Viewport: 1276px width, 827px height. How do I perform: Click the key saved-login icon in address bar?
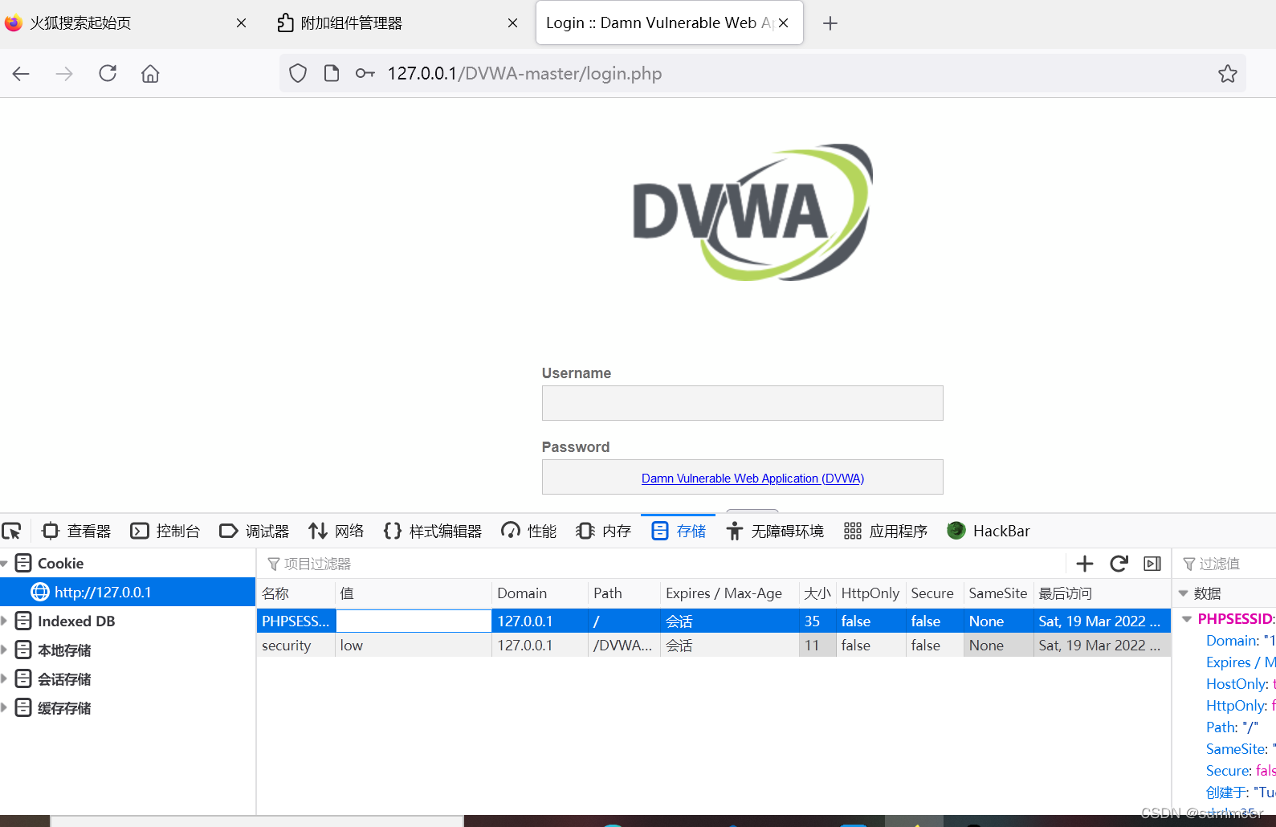[x=365, y=74]
